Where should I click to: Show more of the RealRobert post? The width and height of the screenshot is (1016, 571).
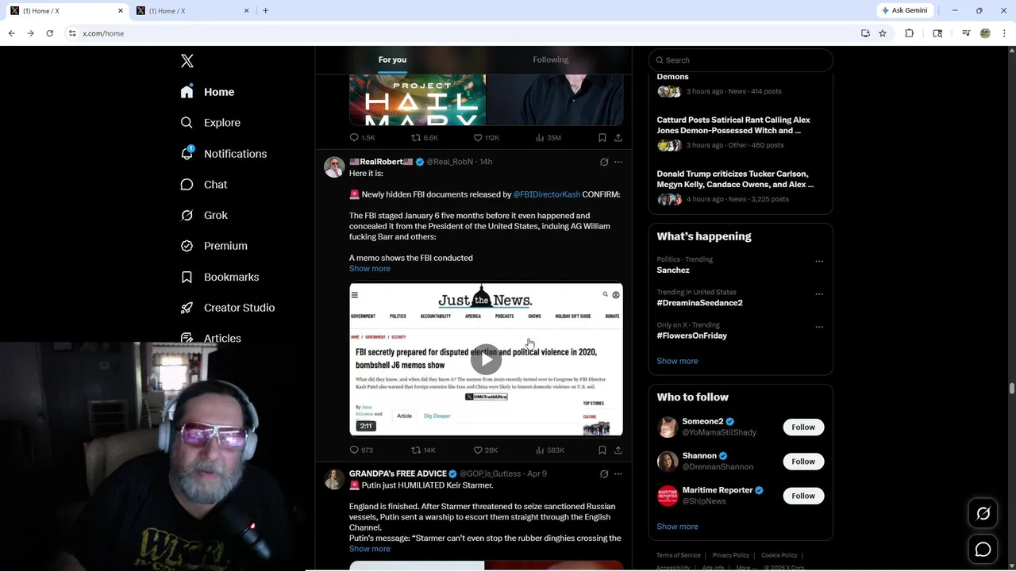coord(369,268)
